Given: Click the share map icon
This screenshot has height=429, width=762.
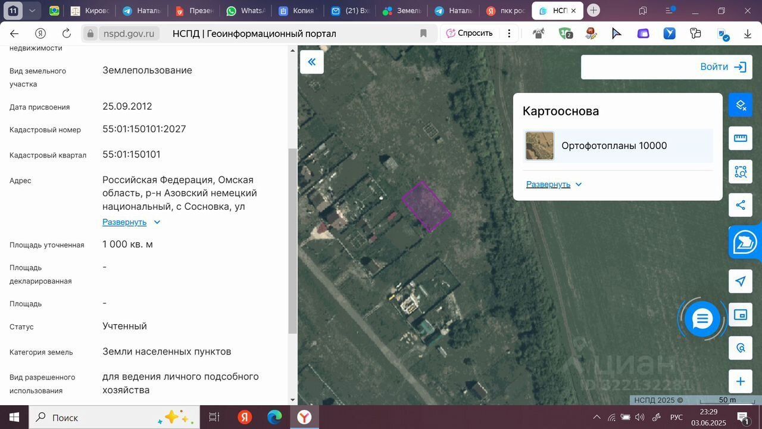Looking at the screenshot, I should (x=741, y=206).
